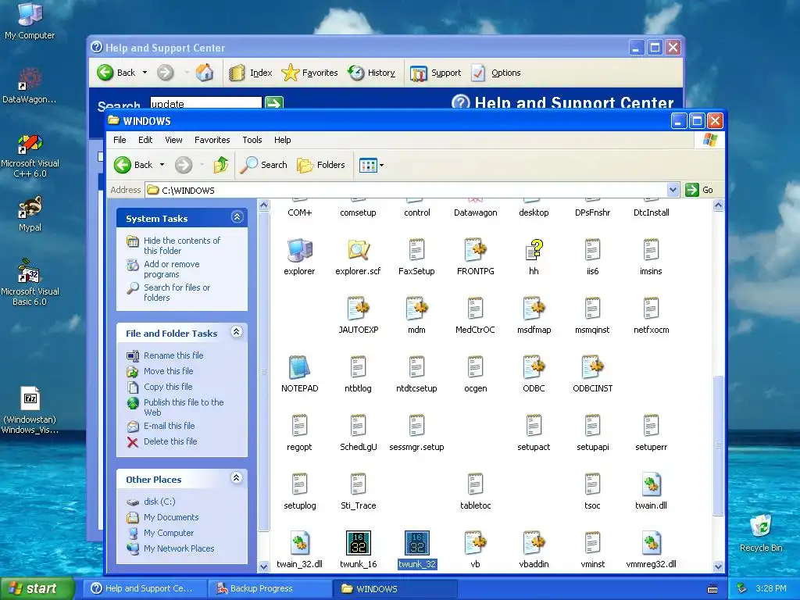Toggle the Folders pane button
The width and height of the screenshot is (800, 600).
pos(321,165)
